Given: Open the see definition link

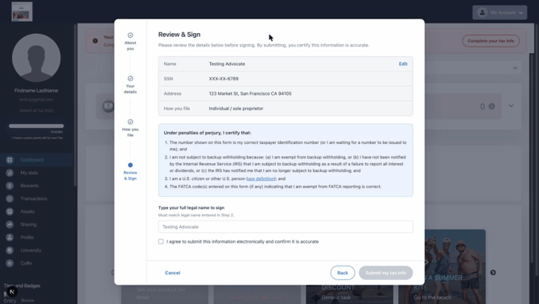Looking at the screenshot, I should tap(261, 179).
